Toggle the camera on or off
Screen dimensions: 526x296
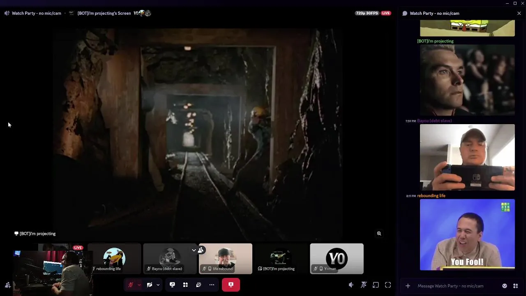tap(150, 285)
